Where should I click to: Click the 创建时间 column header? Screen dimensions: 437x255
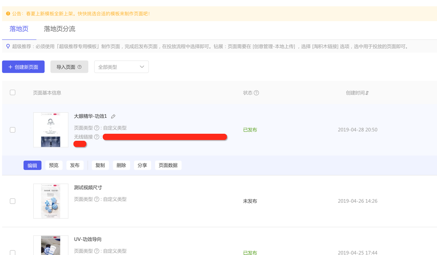point(355,93)
